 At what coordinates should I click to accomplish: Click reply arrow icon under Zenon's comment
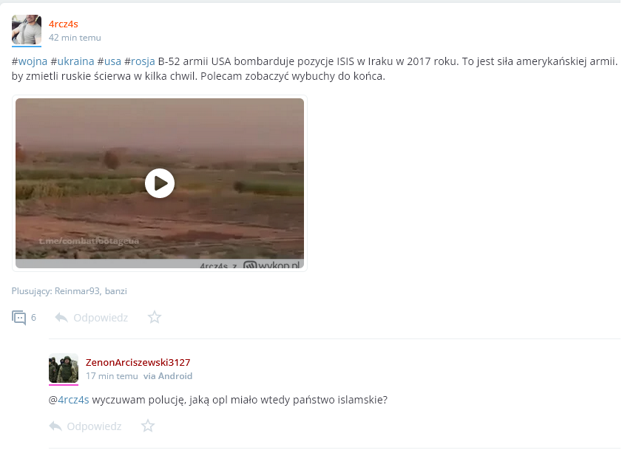coord(55,426)
